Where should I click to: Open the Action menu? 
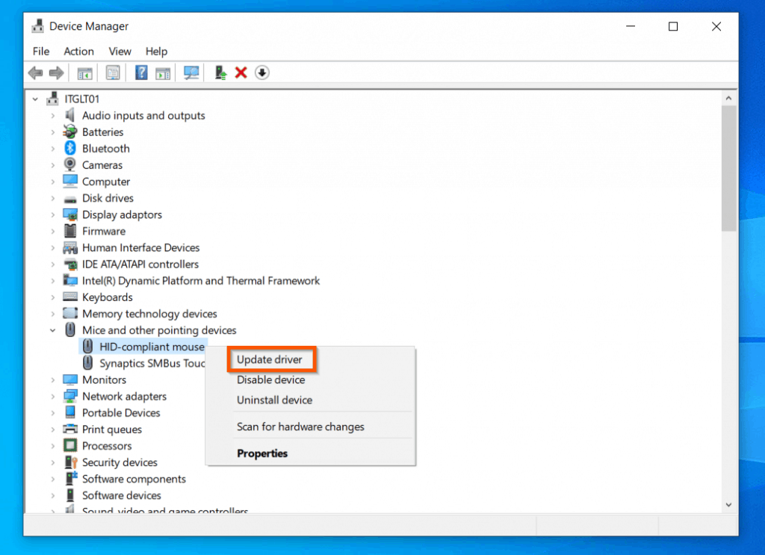pyautogui.click(x=78, y=51)
